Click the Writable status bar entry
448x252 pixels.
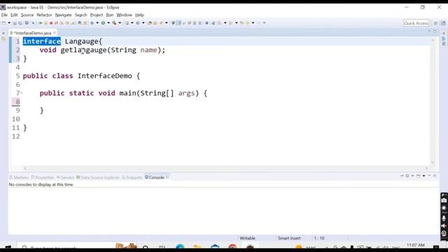[247, 238]
